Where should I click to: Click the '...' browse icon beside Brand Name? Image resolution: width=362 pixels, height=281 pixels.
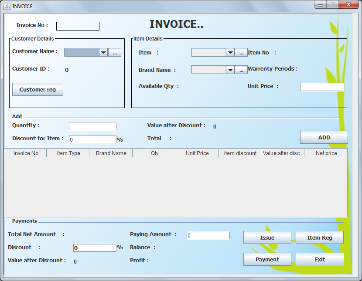pyautogui.click(x=241, y=69)
